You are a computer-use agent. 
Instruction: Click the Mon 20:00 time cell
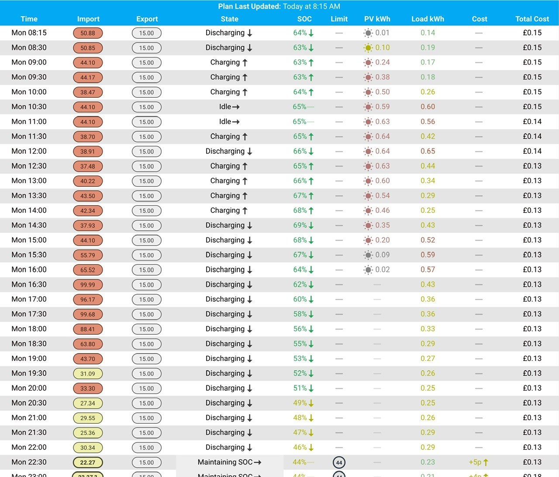tap(29, 388)
